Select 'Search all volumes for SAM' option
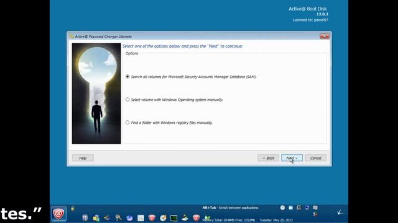 pos(191,77)
